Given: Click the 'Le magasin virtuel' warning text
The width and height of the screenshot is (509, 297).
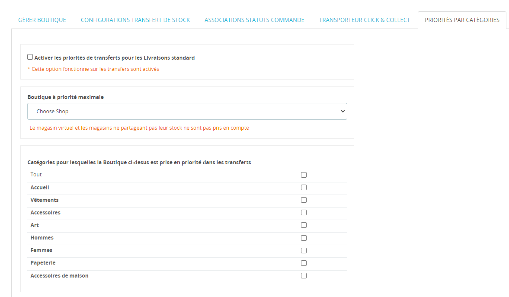Looking at the screenshot, I should tap(139, 128).
